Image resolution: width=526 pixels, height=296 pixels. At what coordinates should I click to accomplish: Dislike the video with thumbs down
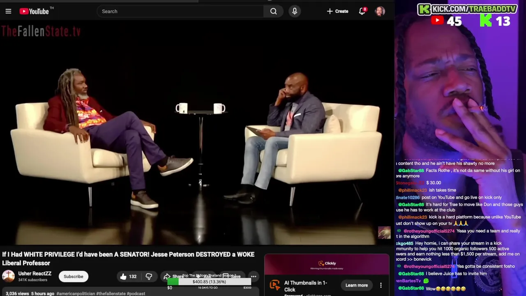(149, 276)
